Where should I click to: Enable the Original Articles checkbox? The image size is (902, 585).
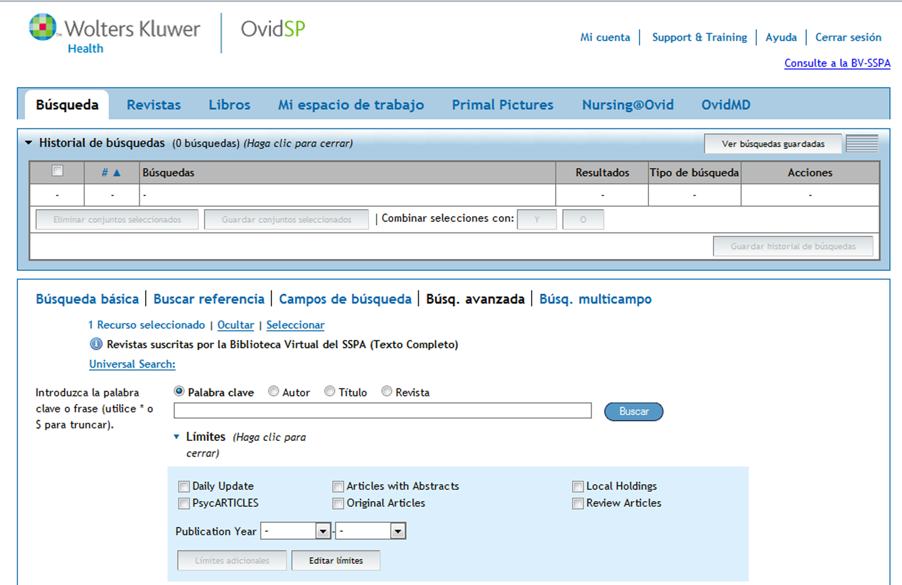(338, 503)
